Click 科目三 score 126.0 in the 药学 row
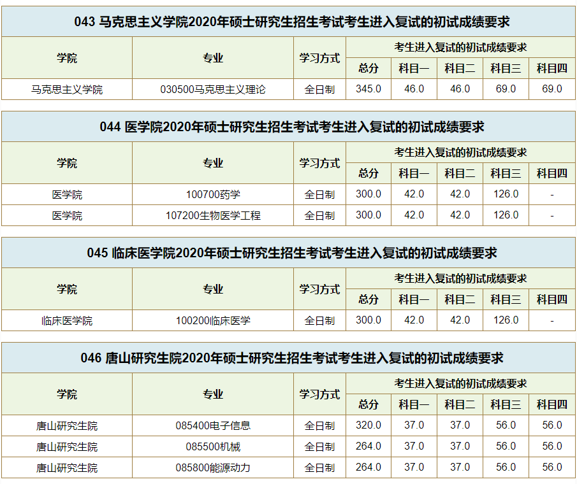This screenshot has width=577, height=484. pyautogui.click(x=506, y=194)
